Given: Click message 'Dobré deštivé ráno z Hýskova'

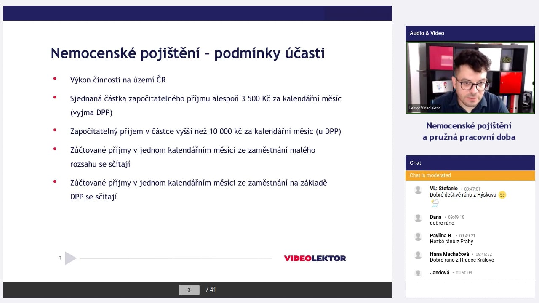Looking at the screenshot, I should [463, 195].
